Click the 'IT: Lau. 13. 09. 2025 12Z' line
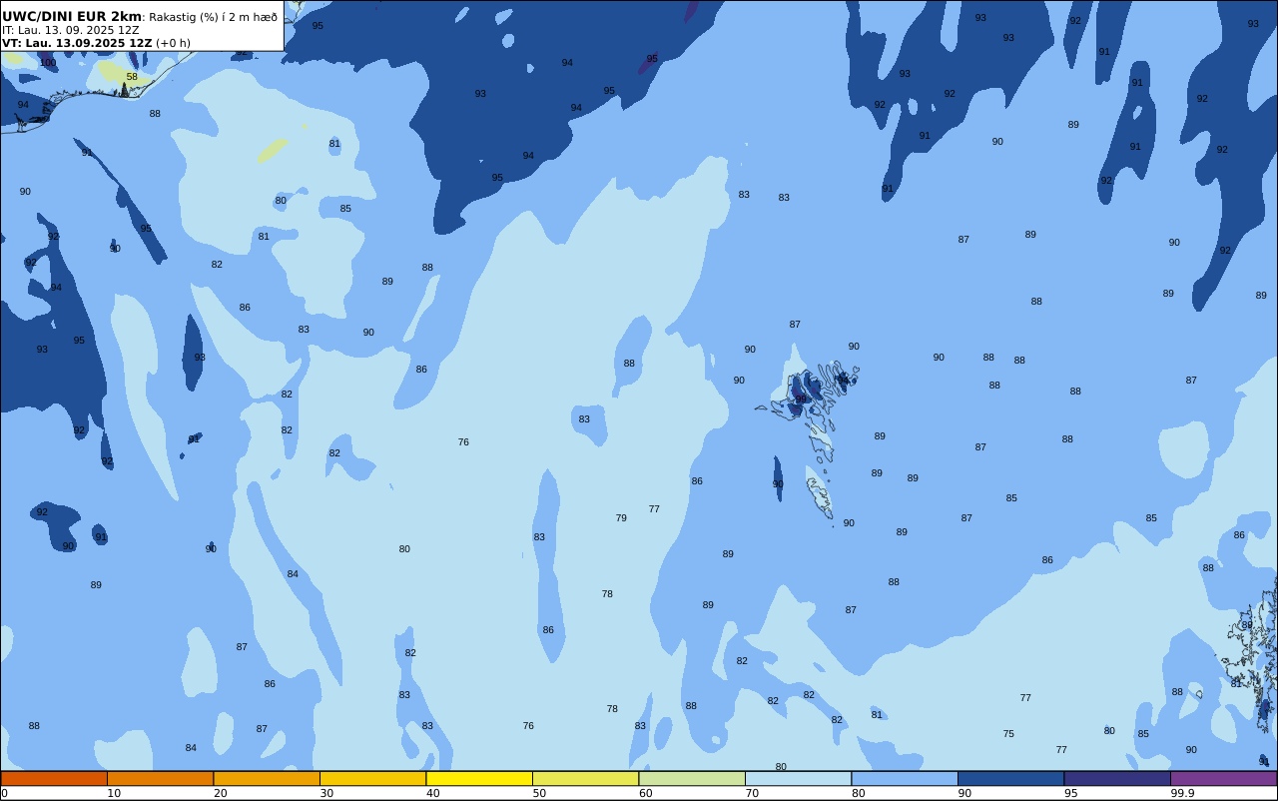1278x801 pixels. click(71, 30)
